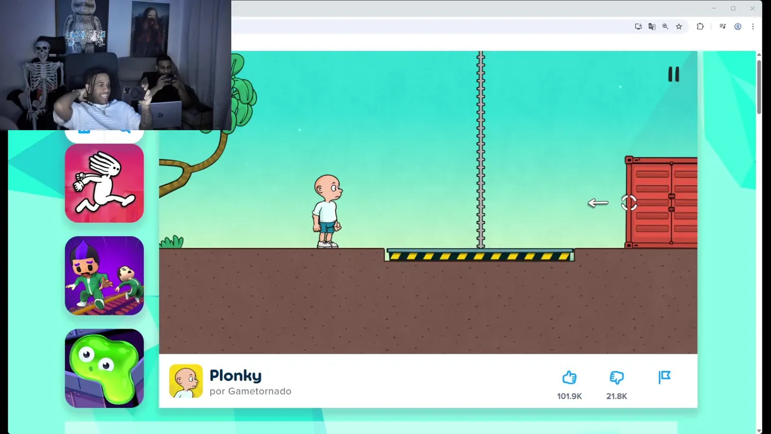Click the bald Plonky character in game
The image size is (771, 434).
[x=327, y=212]
